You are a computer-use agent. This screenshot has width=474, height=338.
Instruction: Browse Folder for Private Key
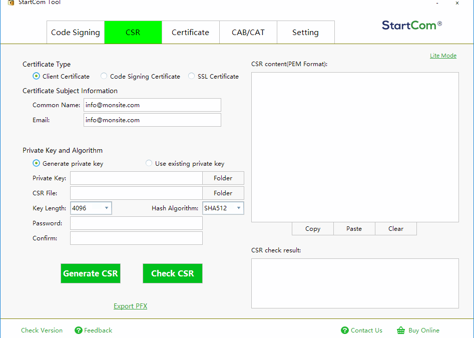click(223, 178)
